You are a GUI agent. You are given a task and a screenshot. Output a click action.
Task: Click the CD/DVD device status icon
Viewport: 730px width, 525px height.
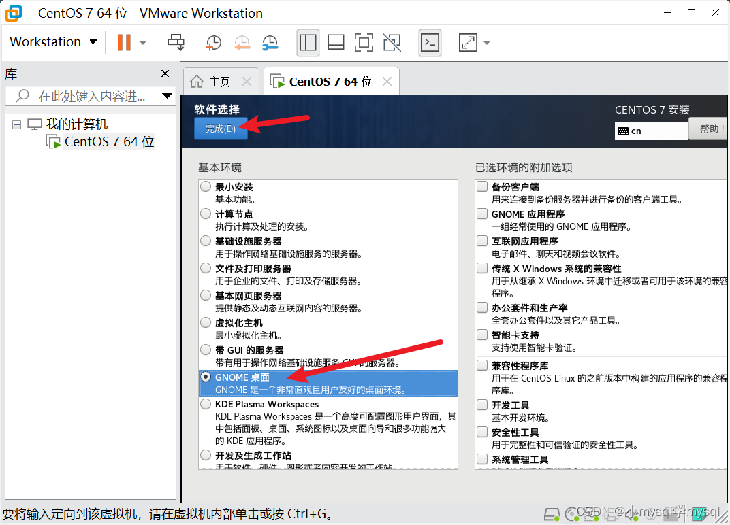click(x=573, y=515)
